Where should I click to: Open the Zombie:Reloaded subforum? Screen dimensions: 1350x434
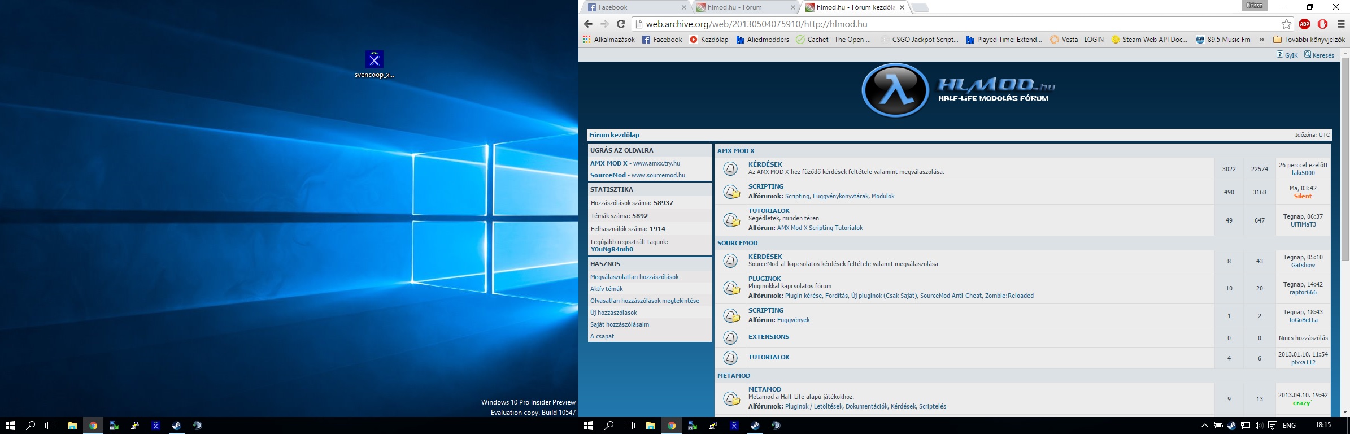pyautogui.click(x=1009, y=296)
